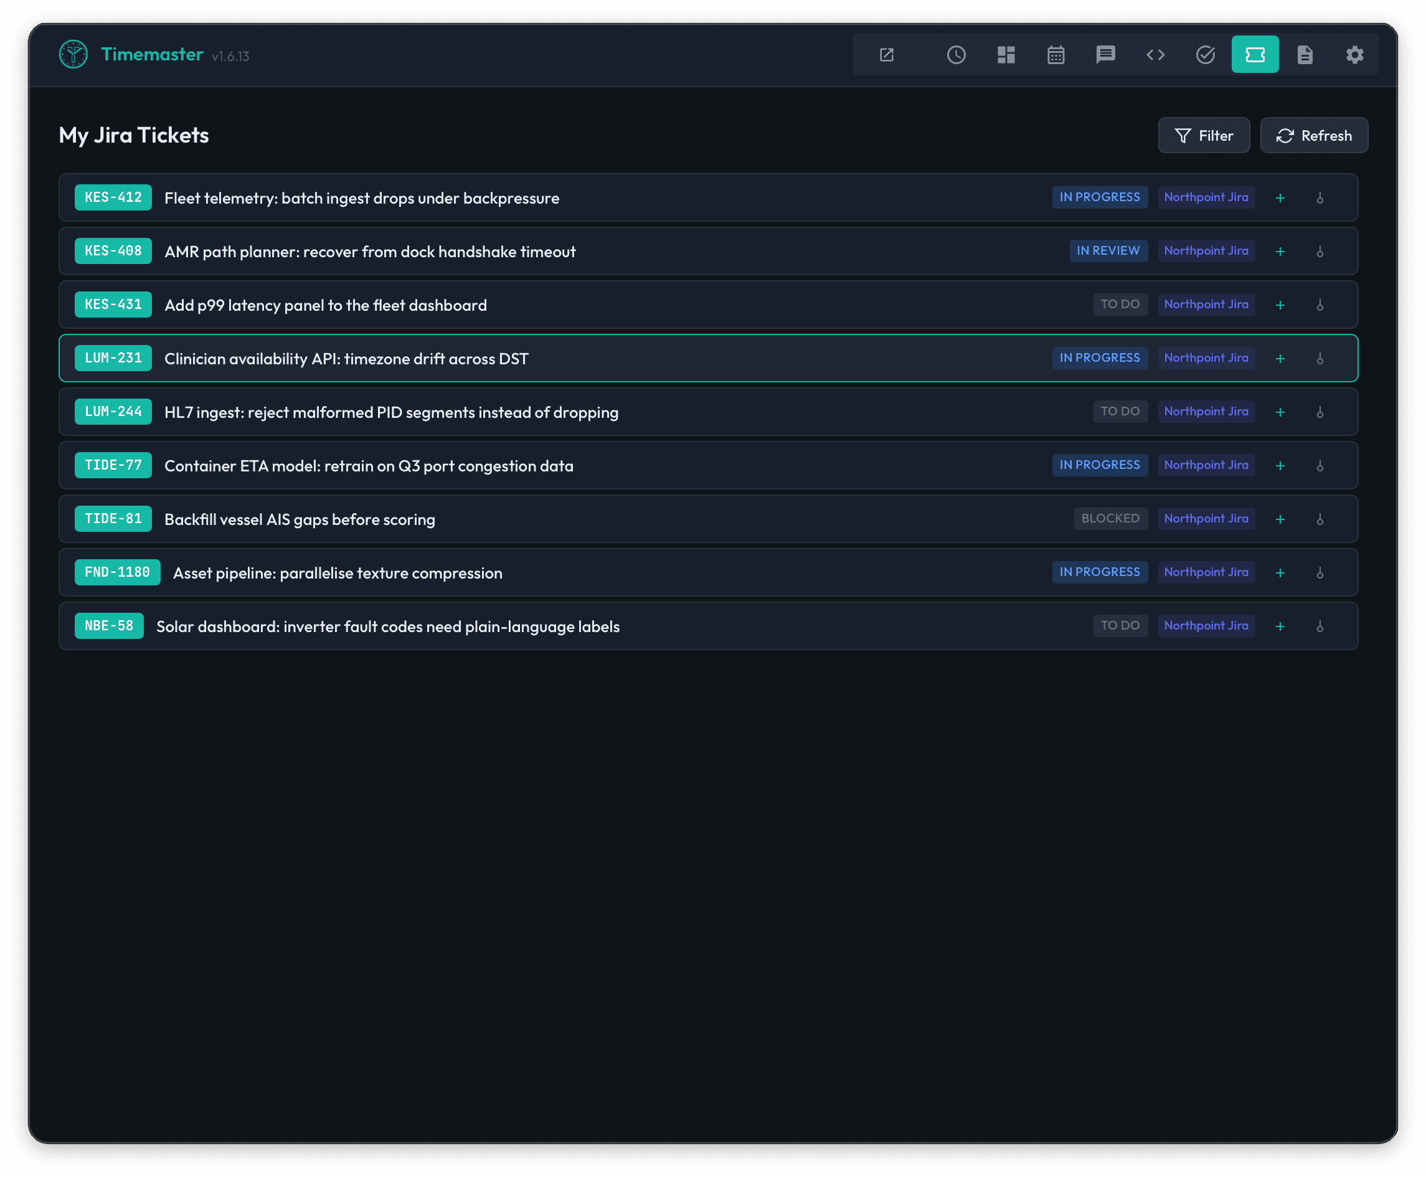Open the Filter button
The height and width of the screenshot is (1177, 1426).
[x=1204, y=136]
